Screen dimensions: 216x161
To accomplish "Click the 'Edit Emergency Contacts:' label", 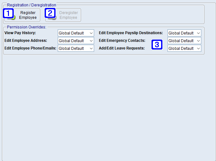I will point(122,41).
